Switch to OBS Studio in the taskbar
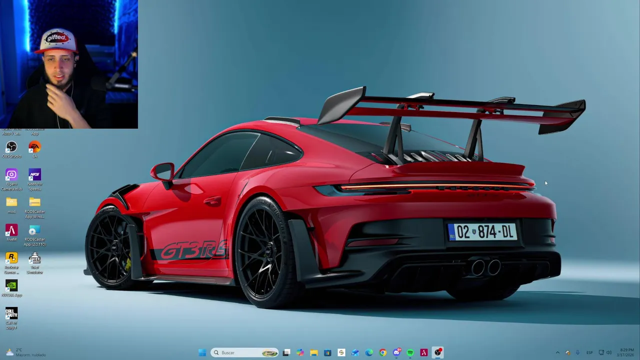Viewport: 640px width, 360px height. 438,352
